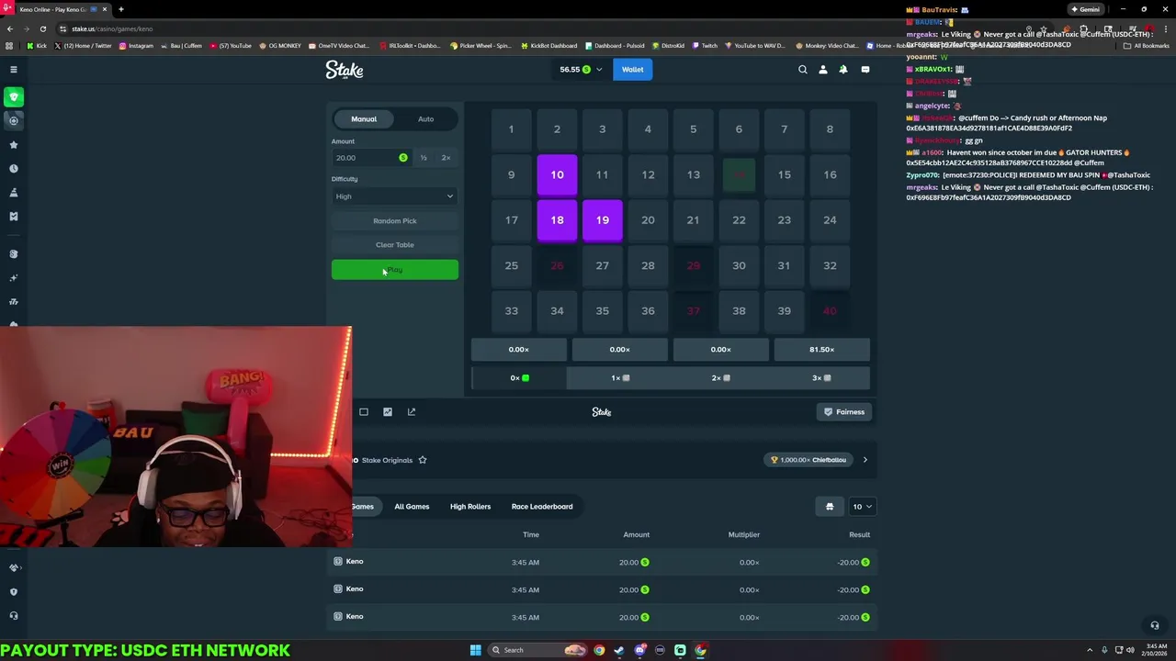Open the hamburger menu in the sidebar
1176x661 pixels.
tap(13, 70)
